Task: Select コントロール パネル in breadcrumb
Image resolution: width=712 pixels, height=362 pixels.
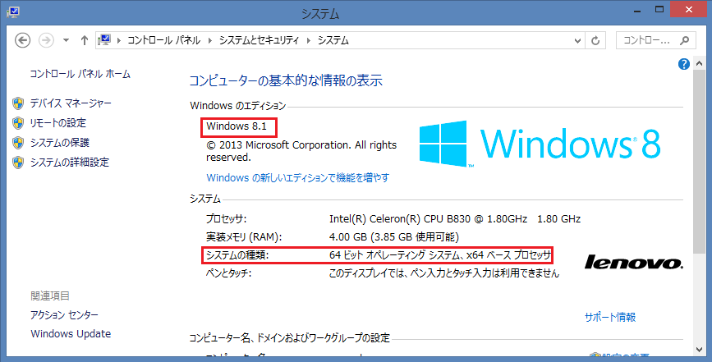Action: [163, 40]
